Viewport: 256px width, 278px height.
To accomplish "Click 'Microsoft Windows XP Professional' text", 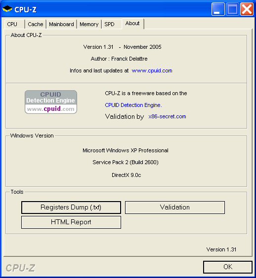I will click(x=126, y=150).
